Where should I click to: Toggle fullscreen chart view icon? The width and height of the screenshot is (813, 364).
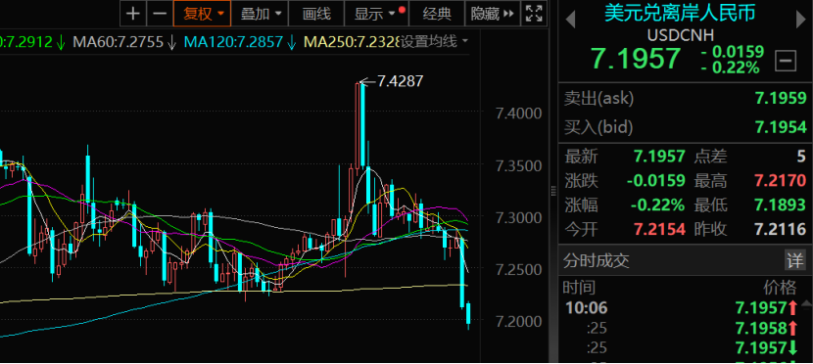pos(534,14)
